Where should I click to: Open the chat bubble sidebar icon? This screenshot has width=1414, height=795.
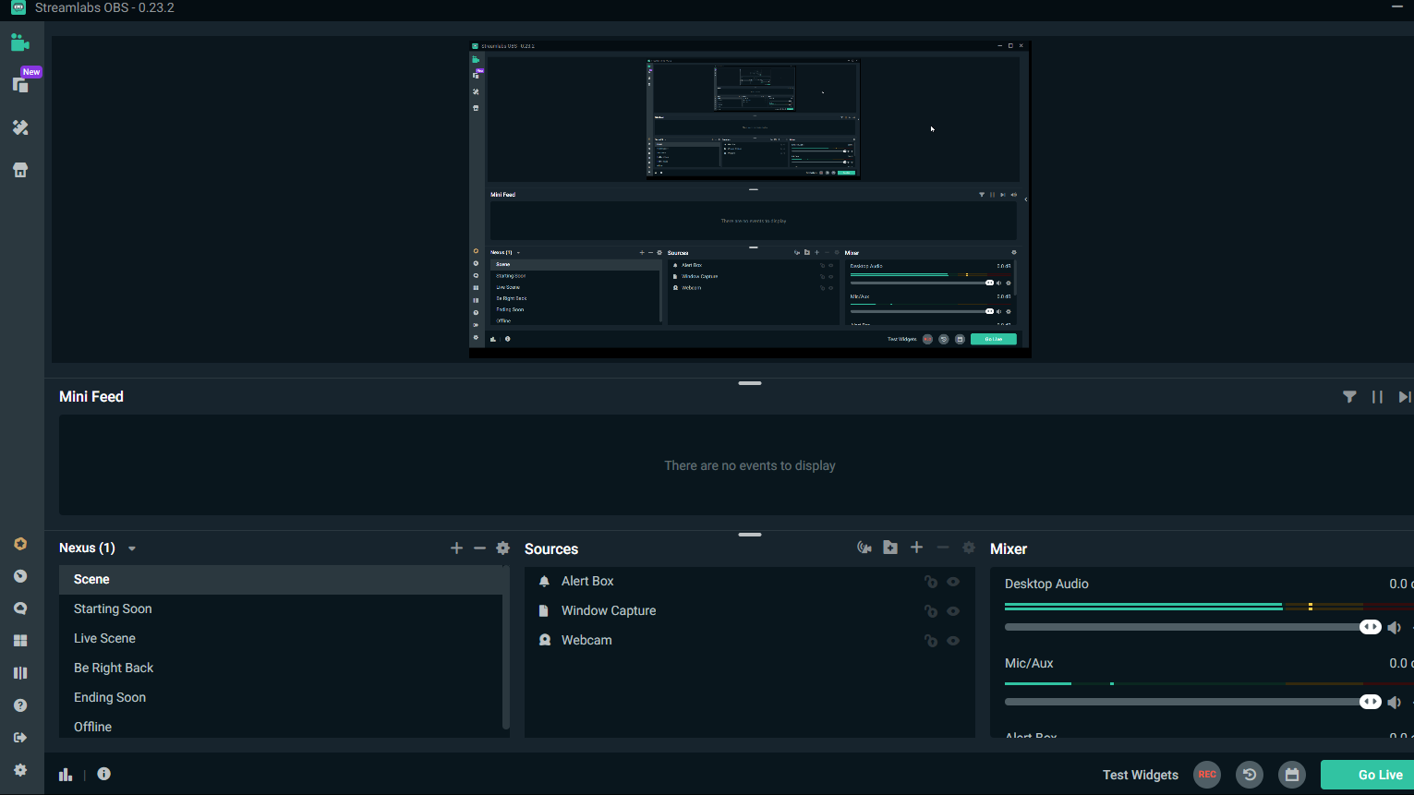tap(20, 608)
